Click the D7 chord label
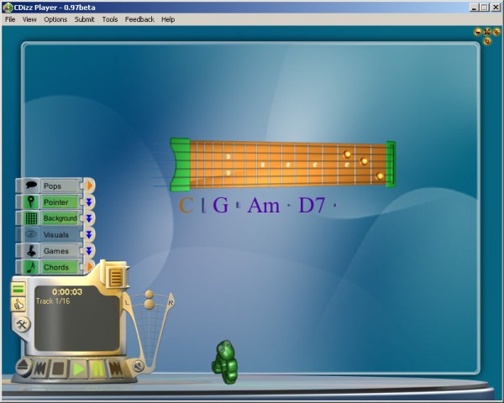504x403 pixels. pos(312,205)
